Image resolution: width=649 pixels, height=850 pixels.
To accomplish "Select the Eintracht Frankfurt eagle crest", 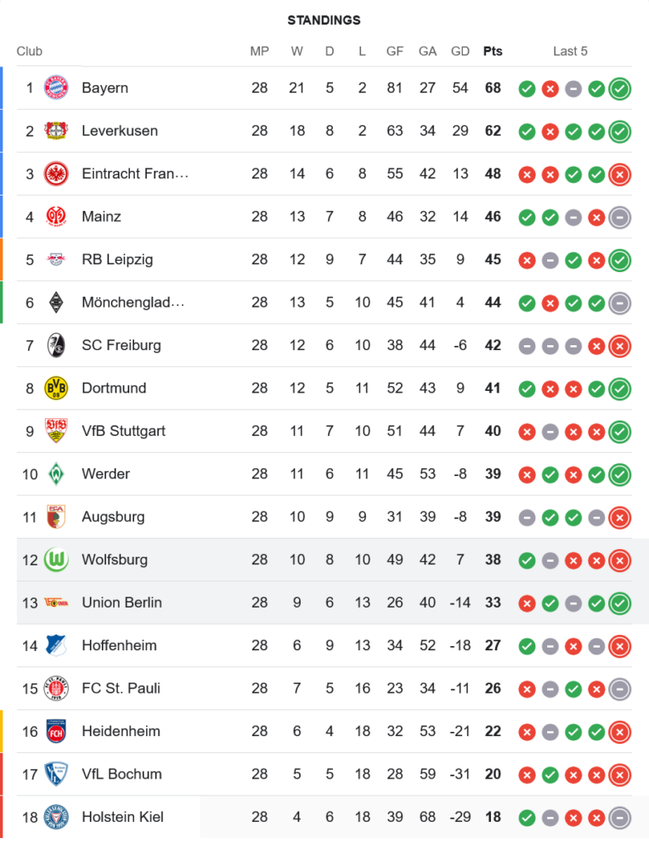I will point(55,173).
